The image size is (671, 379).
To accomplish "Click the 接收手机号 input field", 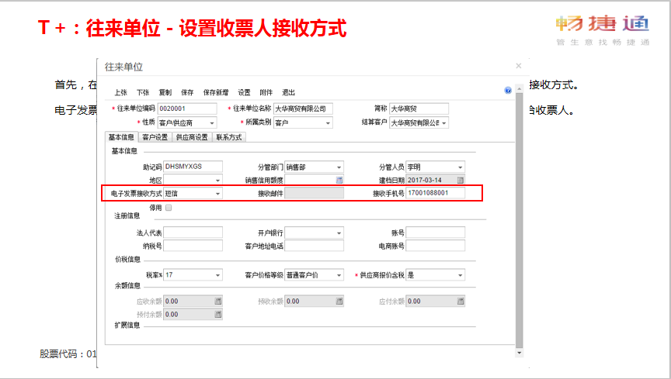I will 435,193.
